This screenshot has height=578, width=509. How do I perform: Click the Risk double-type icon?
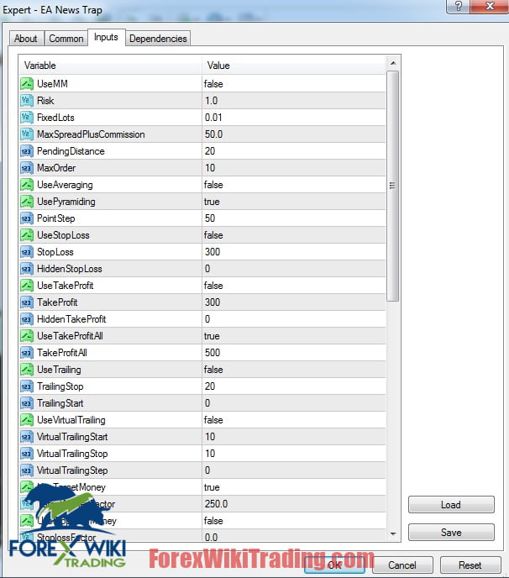(x=27, y=101)
